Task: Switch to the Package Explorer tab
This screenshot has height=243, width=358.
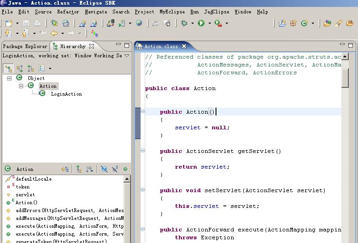Action: tap(25, 46)
